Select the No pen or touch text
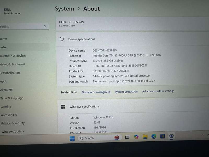This screenshot has height=157, width=209. (x=124, y=81)
